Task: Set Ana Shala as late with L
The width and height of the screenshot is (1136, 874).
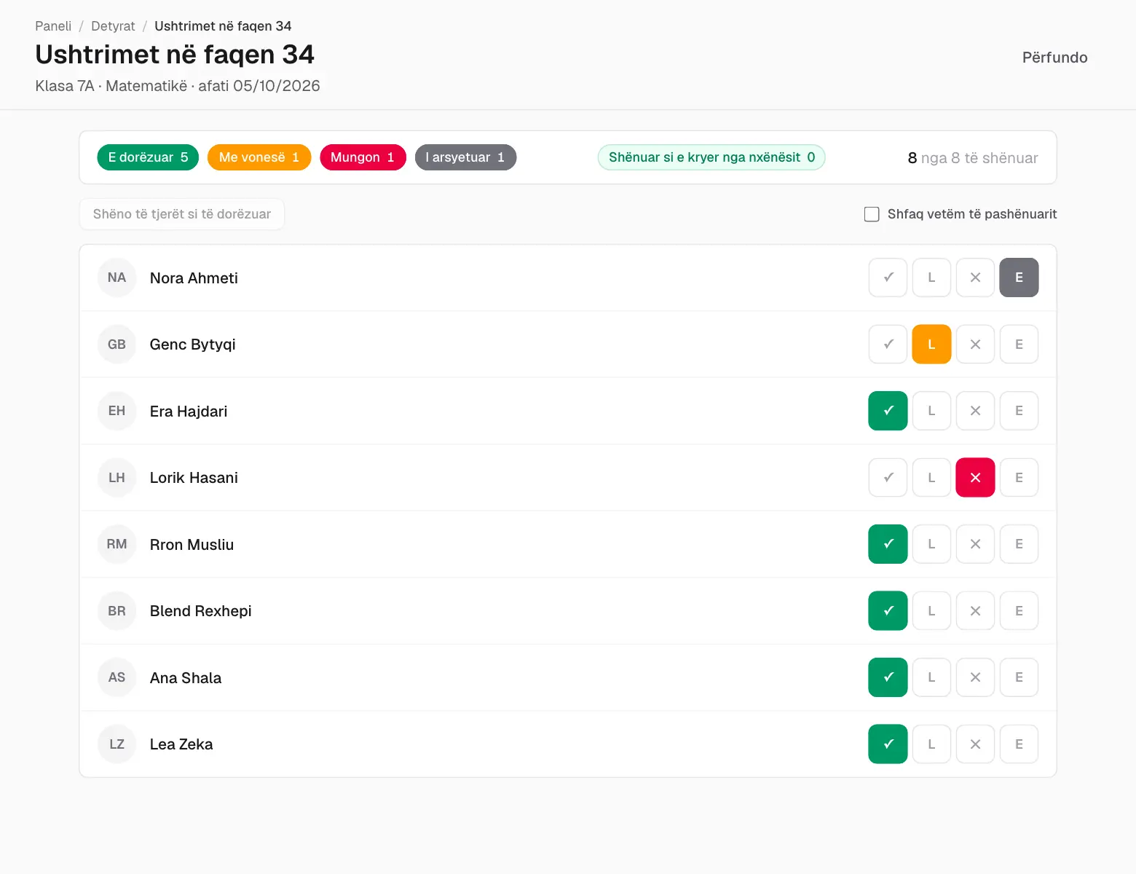Action: (931, 677)
